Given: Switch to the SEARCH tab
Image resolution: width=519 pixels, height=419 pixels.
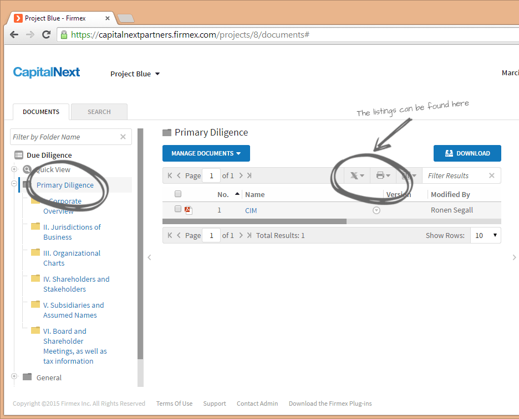Looking at the screenshot, I should coord(99,112).
